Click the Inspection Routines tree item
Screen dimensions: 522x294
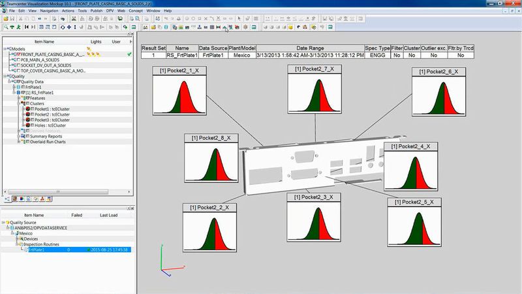(x=41, y=244)
